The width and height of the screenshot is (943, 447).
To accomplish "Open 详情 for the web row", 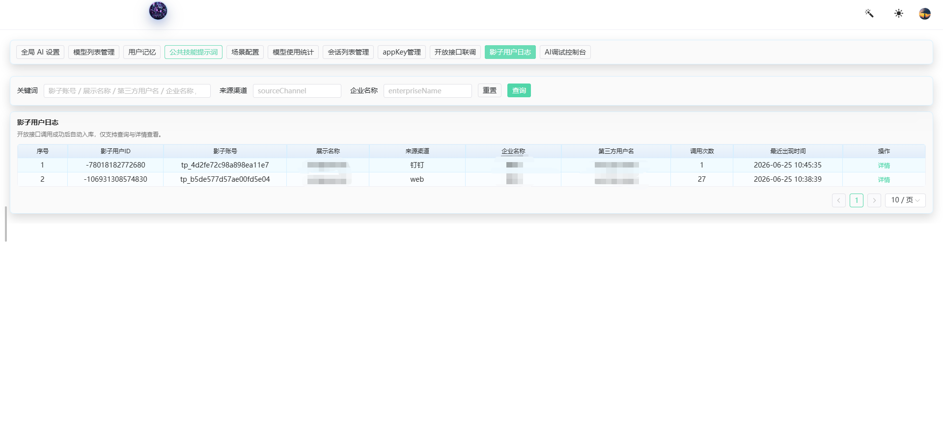I will coord(884,180).
